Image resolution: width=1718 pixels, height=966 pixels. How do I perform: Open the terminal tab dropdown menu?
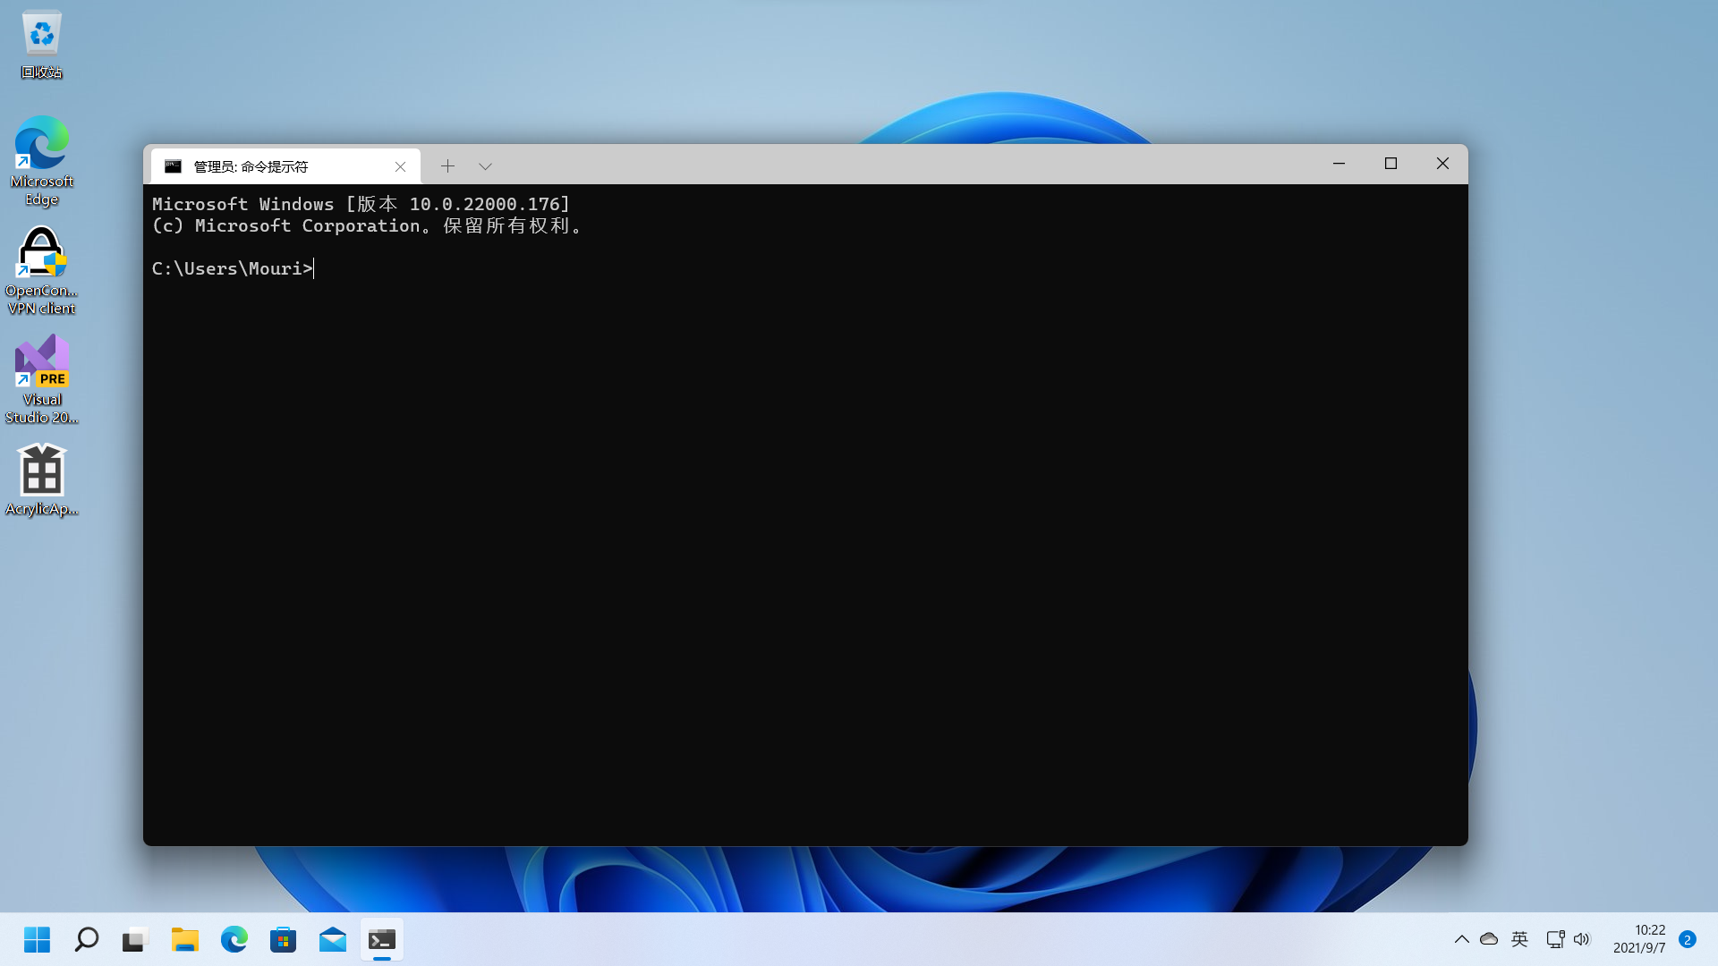coord(485,166)
